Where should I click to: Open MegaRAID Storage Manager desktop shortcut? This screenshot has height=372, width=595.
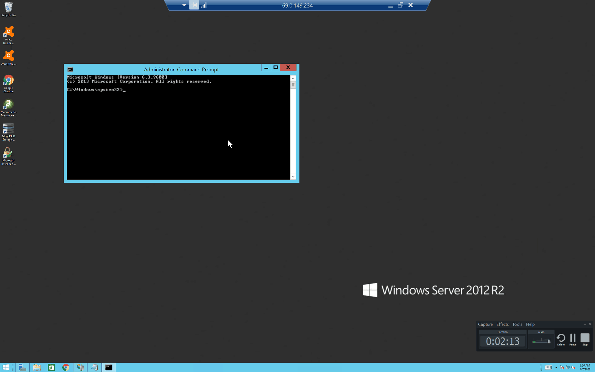click(8, 132)
